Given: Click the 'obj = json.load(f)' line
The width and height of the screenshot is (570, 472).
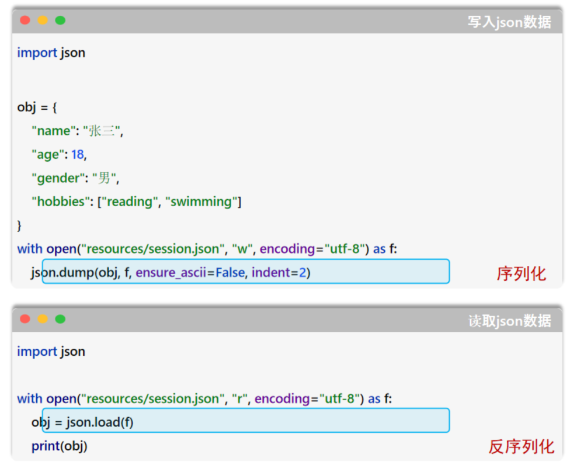Looking at the screenshot, I should (x=82, y=422).
